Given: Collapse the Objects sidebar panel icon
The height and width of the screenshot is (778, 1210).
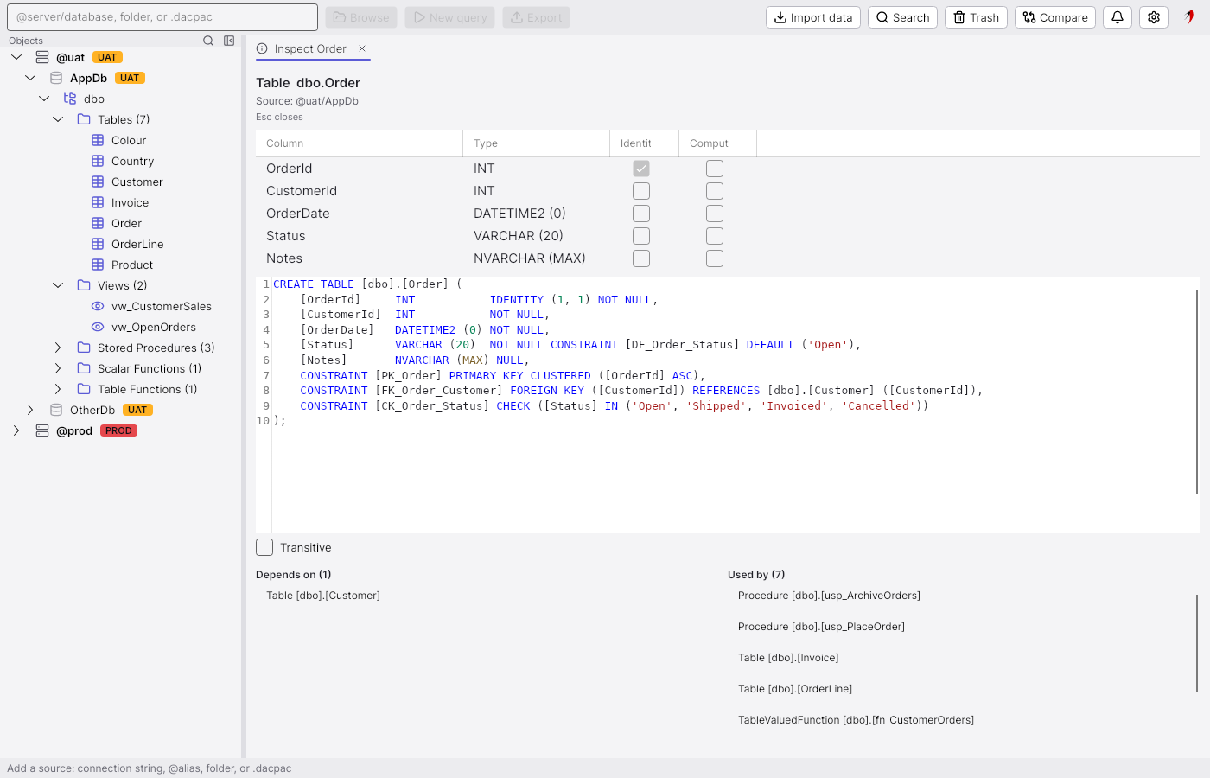Looking at the screenshot, I should (229, 41).
